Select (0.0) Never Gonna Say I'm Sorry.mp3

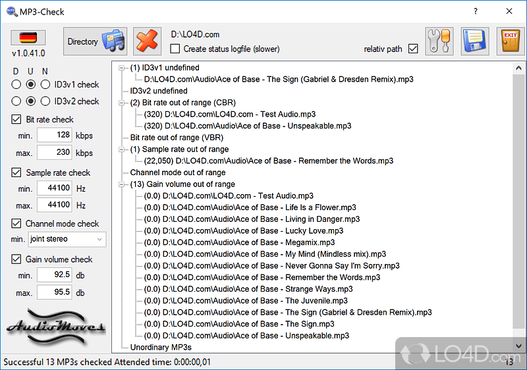point(271,266)
